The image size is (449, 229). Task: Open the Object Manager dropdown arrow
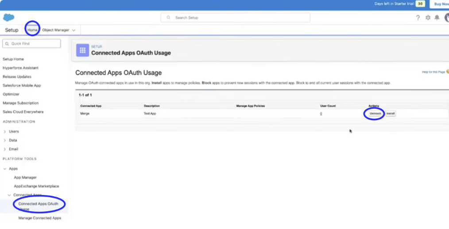point(74,30)
